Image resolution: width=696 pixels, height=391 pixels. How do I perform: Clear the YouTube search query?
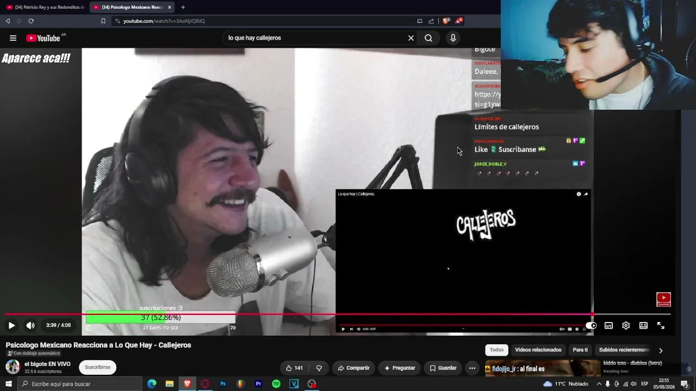(411, 38)
